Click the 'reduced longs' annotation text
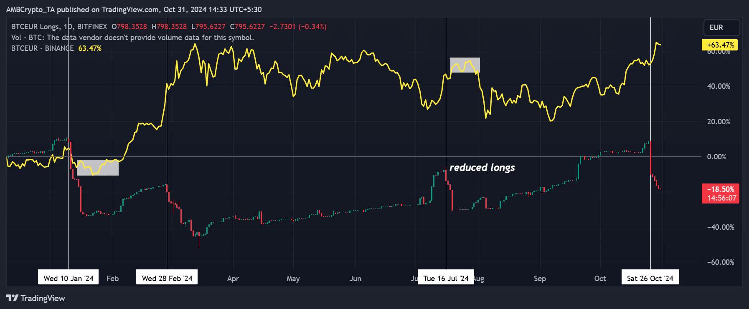 (x=482, y=168)
